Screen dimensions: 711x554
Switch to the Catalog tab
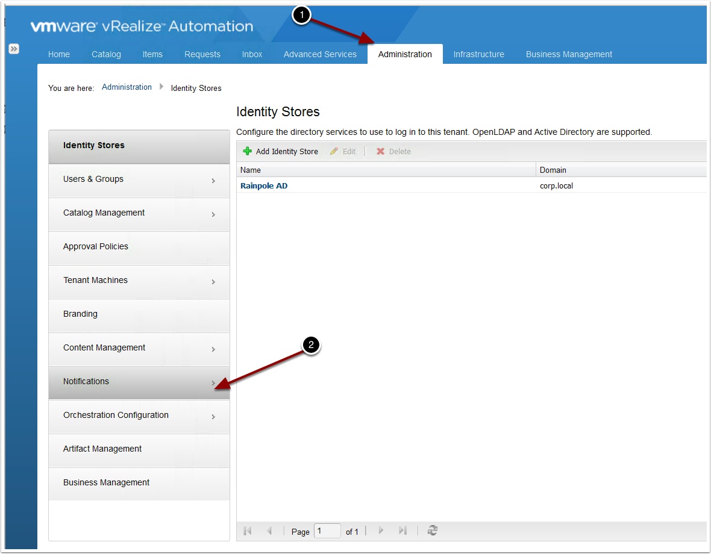(x=106, y=54)
